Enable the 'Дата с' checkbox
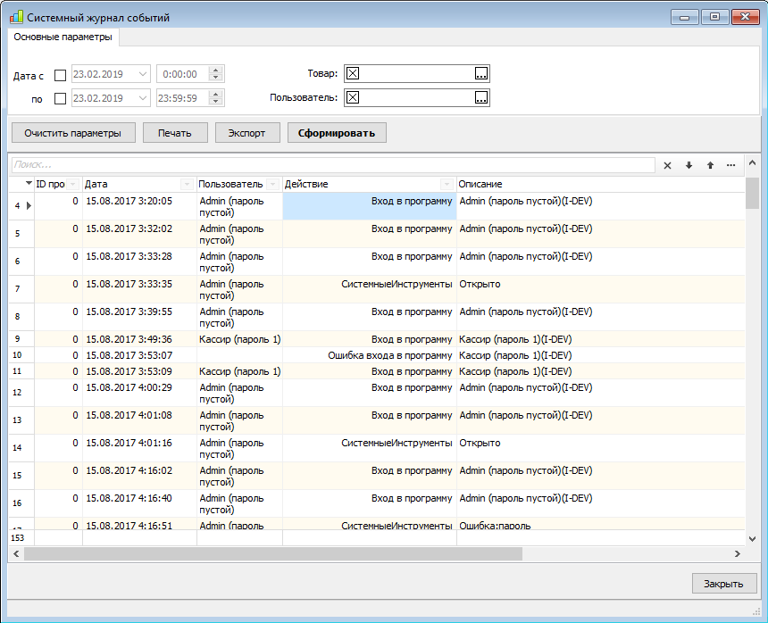This screenshot has width=768, height=623. tap(60, 75)
